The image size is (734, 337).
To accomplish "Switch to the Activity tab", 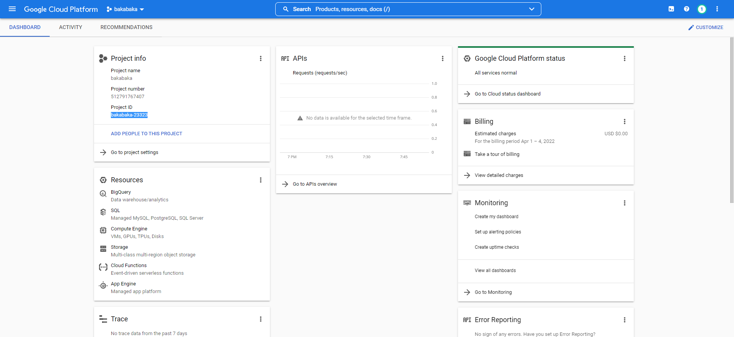I will coord(71,28).
